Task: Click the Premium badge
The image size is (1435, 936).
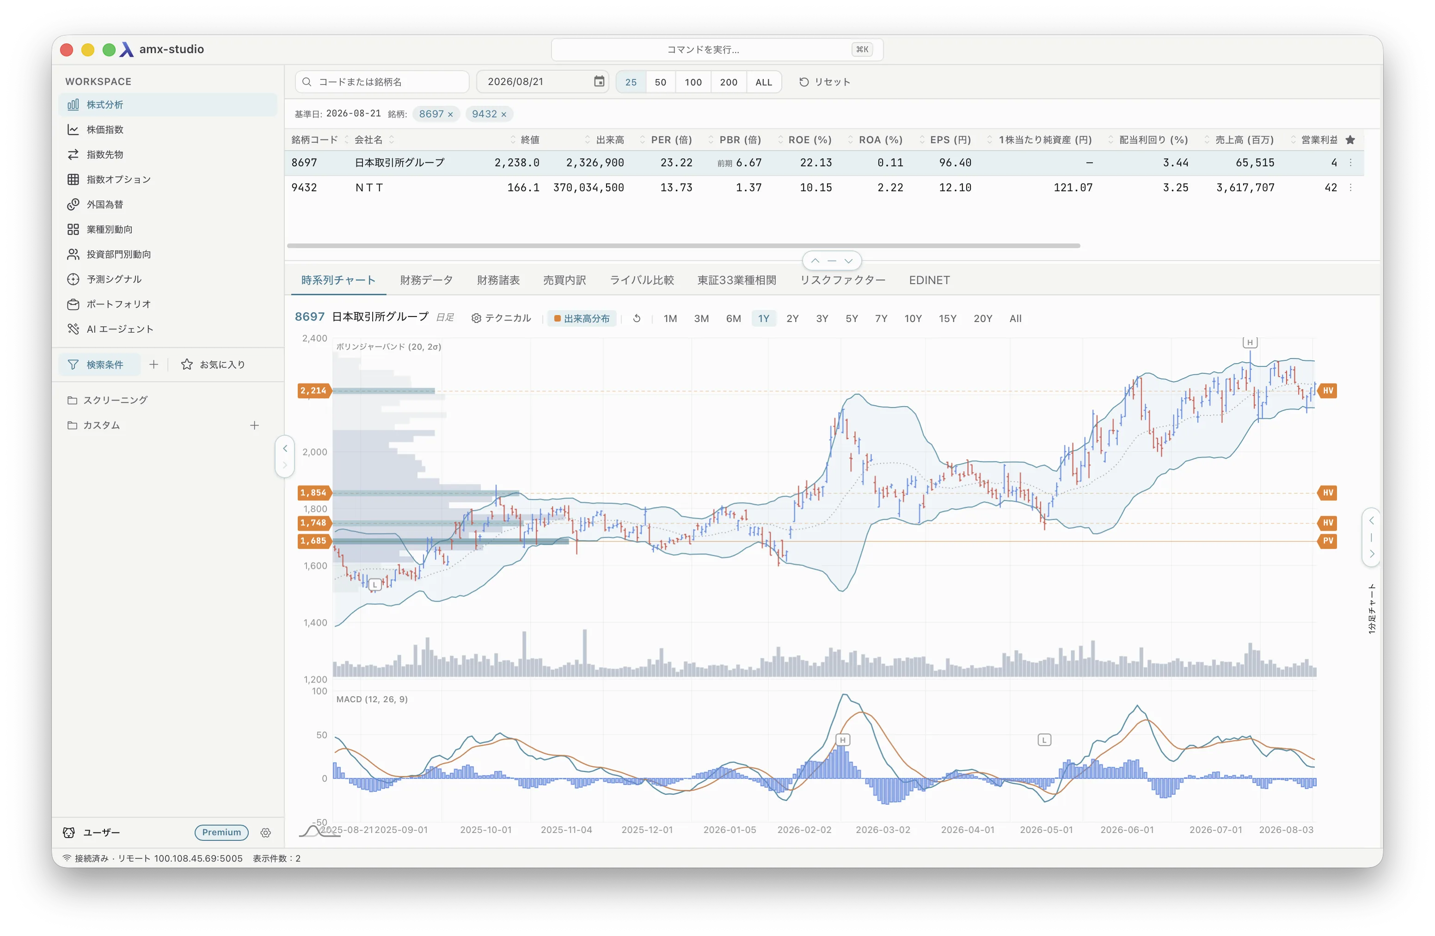Action: pos(221,833)
